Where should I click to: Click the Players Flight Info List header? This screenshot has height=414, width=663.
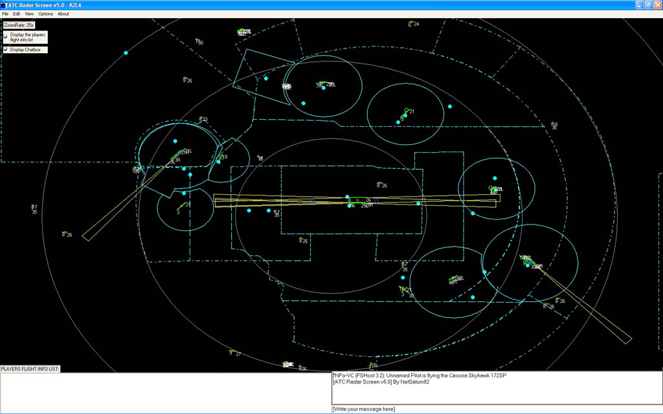point(30,369)
